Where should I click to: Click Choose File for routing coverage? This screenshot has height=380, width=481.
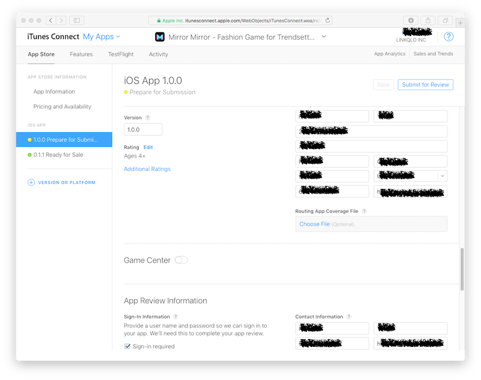(x=314, y=224)
